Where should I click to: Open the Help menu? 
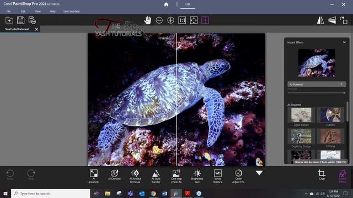click(52, 11)
